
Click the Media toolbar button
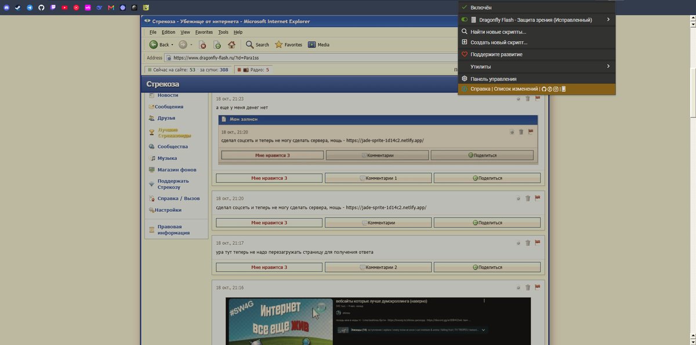coord(318,45)
